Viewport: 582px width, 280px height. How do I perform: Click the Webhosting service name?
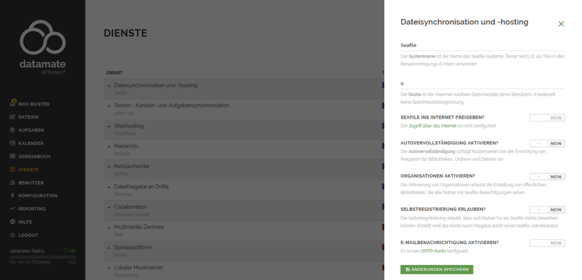pyautogui.click(x=128, y=126)
